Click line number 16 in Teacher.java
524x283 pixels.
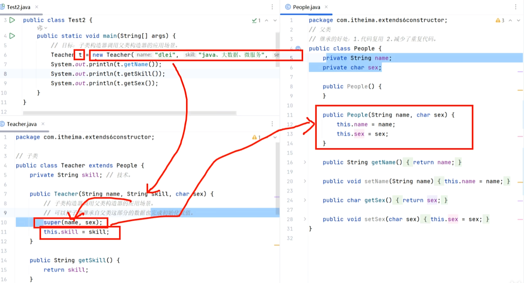click(x=4, y=279)
